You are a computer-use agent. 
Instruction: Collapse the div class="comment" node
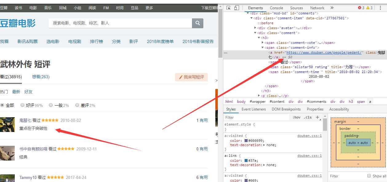tap(255, 33)
